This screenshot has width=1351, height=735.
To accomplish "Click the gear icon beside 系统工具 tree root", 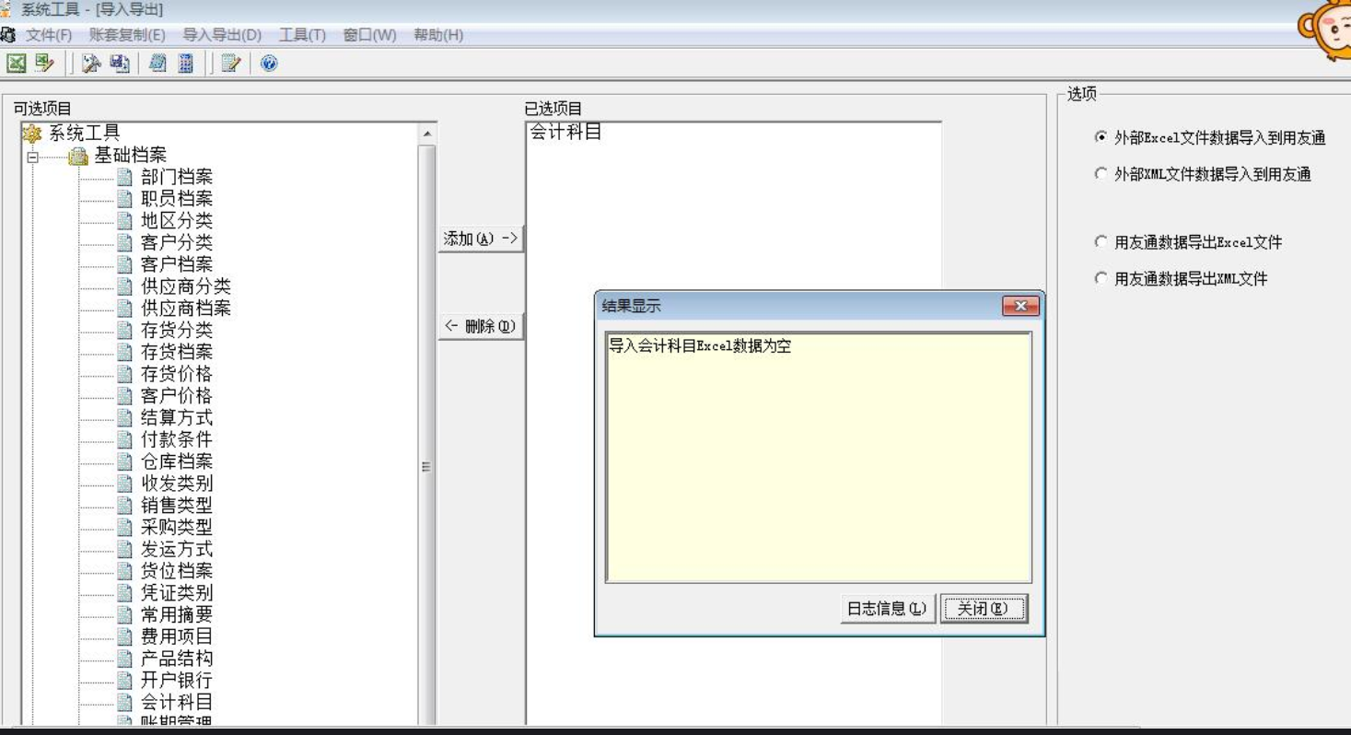I will (x=32, y=133).
